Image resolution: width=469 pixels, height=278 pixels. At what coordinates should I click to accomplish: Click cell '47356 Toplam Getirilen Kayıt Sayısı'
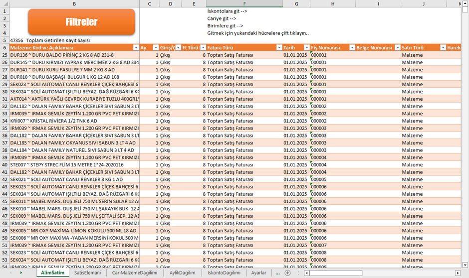tap(74, 40)
